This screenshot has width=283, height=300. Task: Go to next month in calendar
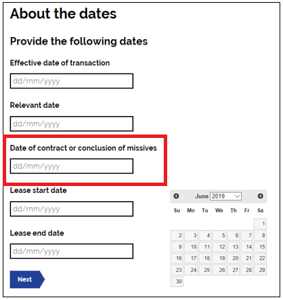[260, 196]
